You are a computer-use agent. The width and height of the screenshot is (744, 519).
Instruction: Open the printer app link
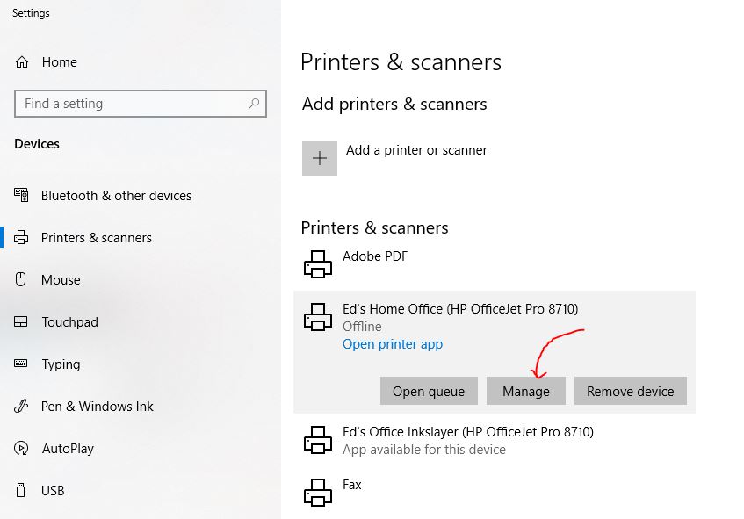[x=392, y=344]
